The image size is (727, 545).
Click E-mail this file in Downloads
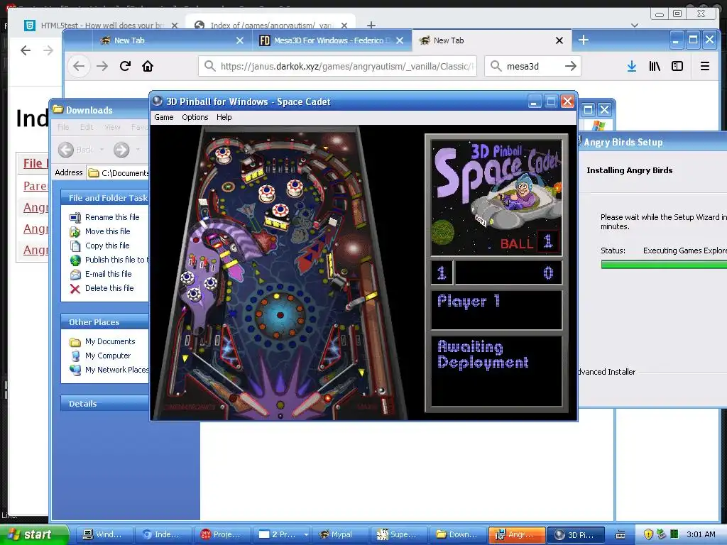pyautogui.click(x=108, y=274)
